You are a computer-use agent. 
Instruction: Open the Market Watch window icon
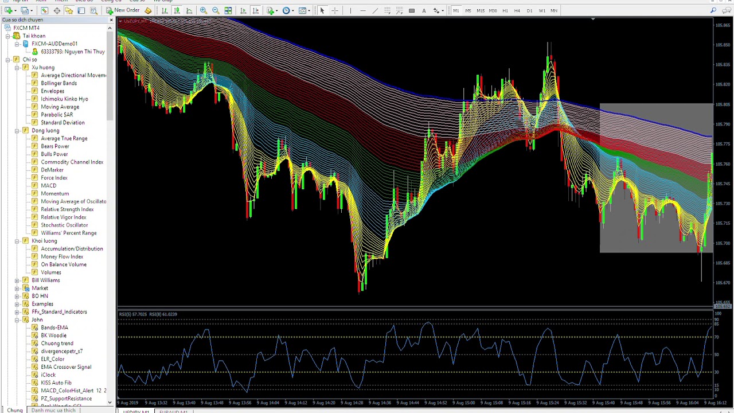point(44,10)
